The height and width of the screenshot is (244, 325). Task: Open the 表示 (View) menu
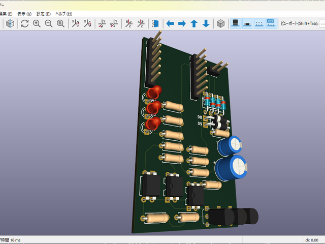(24, 14)
